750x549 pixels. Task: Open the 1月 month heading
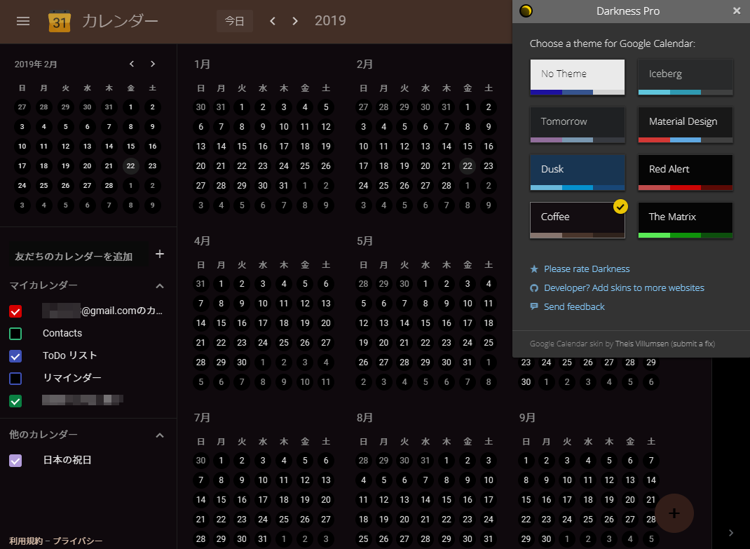203,64
